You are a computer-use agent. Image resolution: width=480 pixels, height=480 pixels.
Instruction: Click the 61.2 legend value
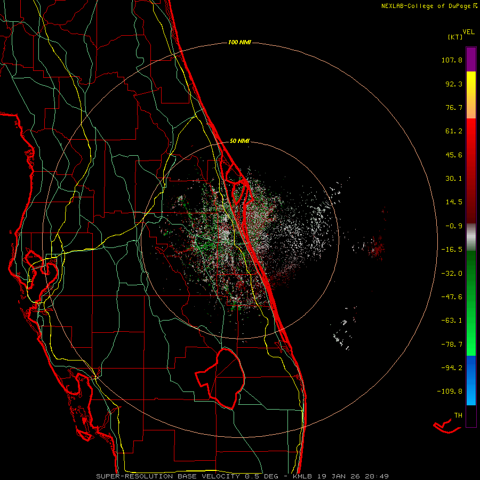tap(454, 131)
